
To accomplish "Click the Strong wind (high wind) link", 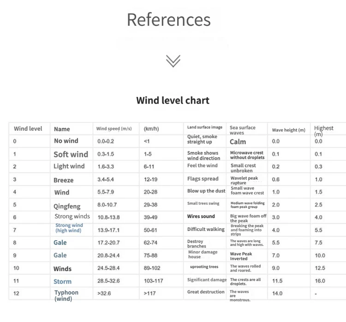I will [x=69, y=228].
